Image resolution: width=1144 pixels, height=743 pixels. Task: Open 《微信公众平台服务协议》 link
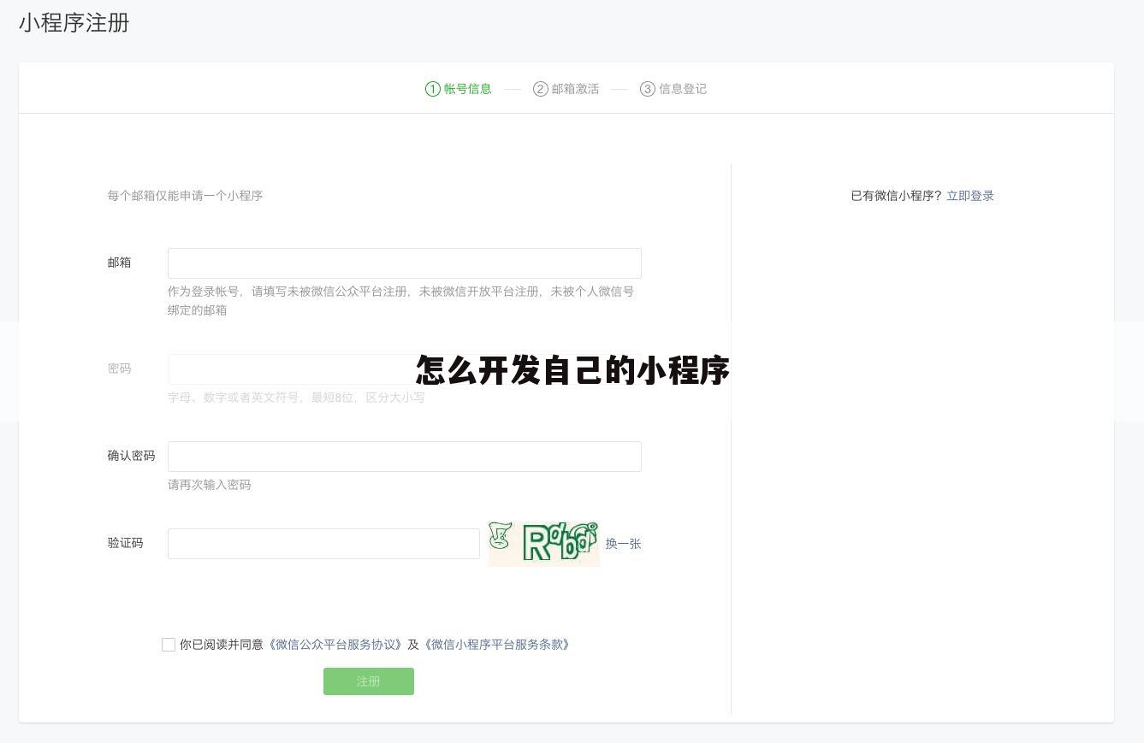pyautogui.click(x=335, y=645)
